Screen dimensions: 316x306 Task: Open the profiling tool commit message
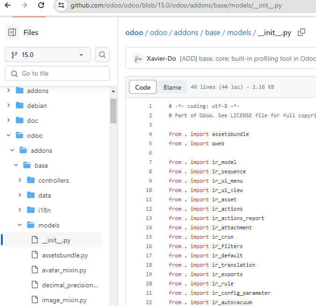click(x=248, y=58)
